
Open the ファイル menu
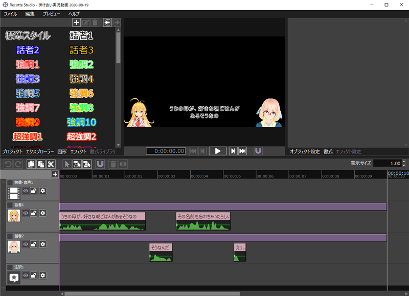tap(10, 14)
